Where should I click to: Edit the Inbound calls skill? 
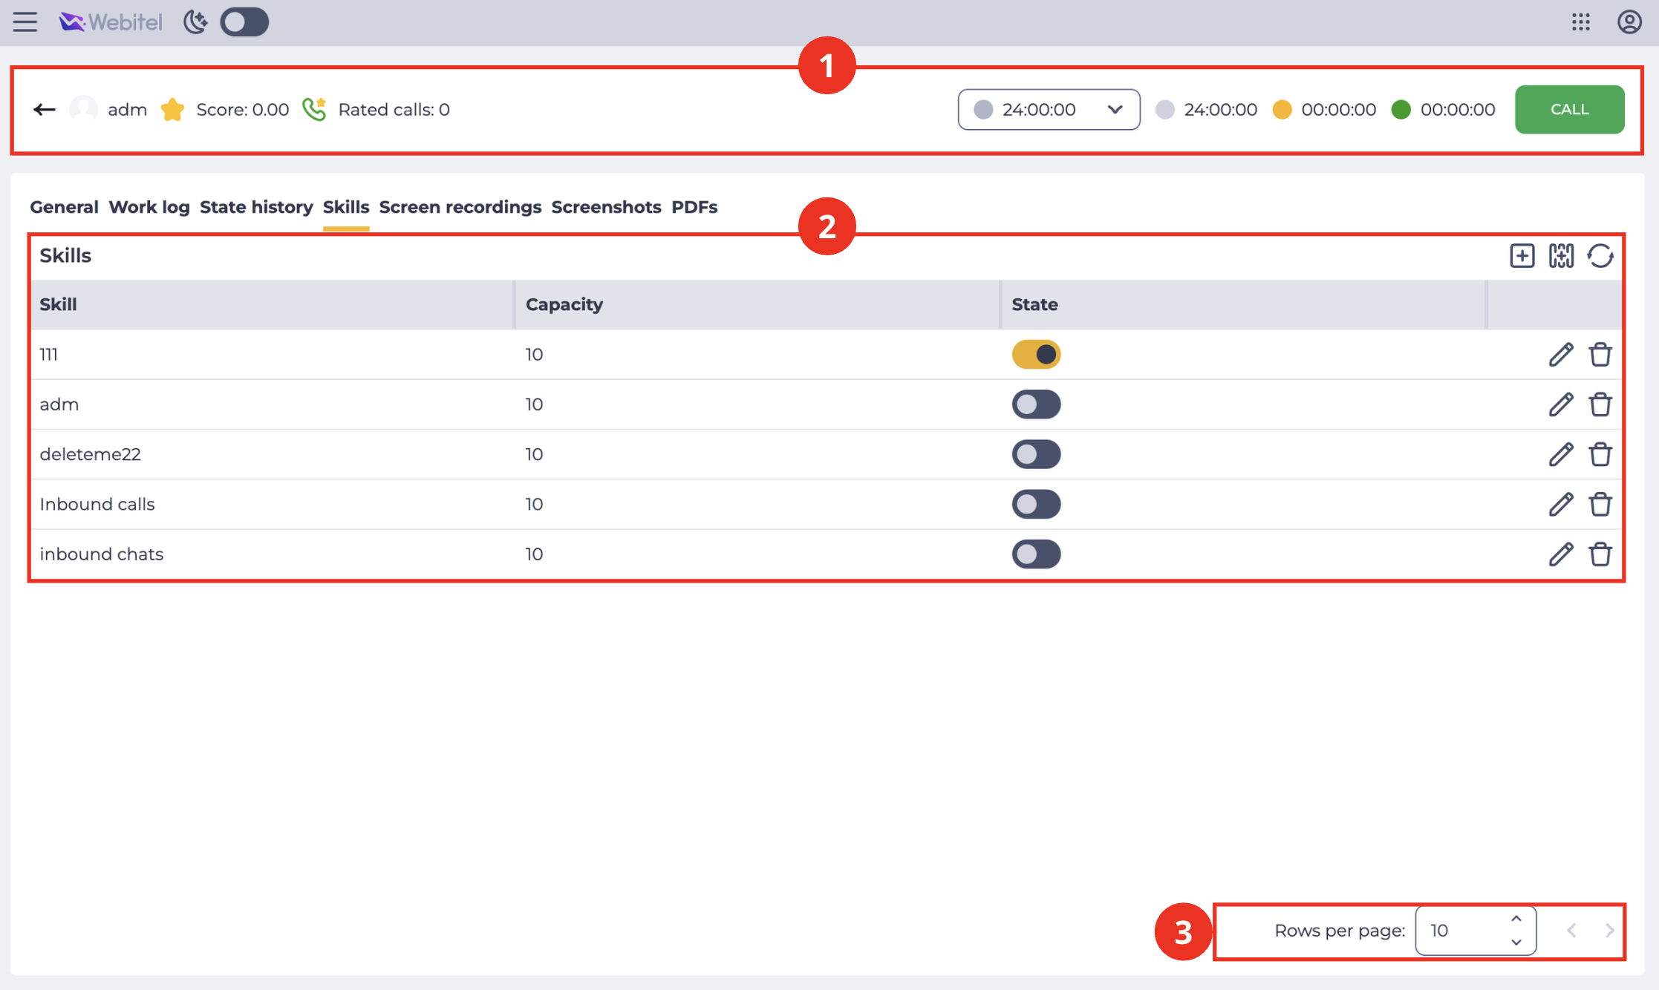coord(1561,504)
